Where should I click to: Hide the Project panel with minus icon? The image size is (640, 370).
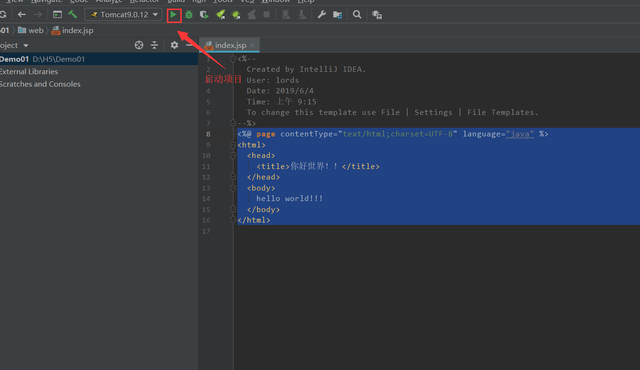[x=189, y=45]
